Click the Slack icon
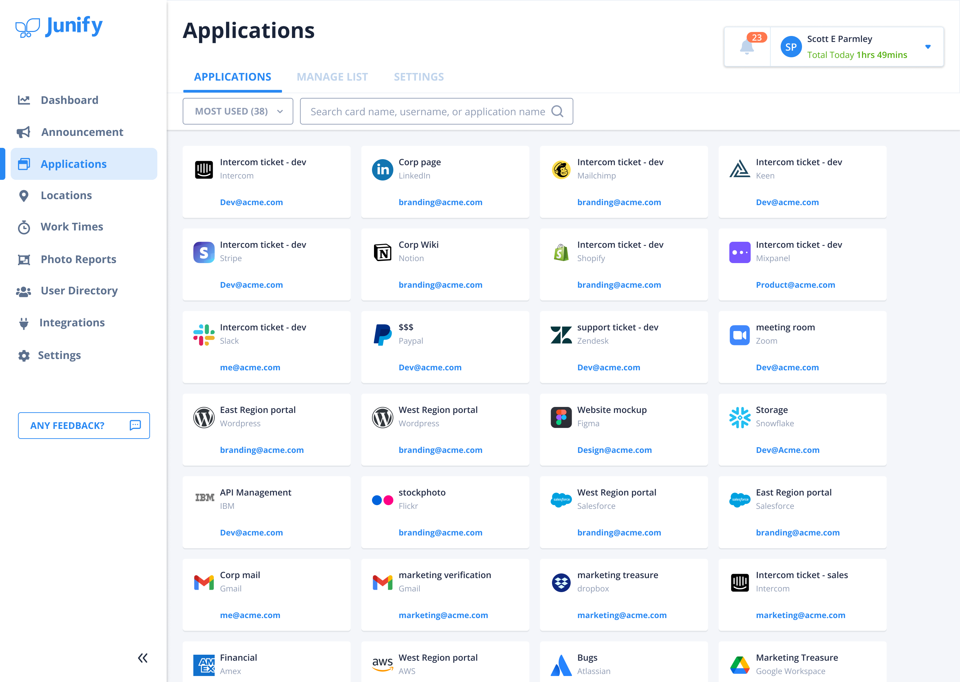 point(204,335)
